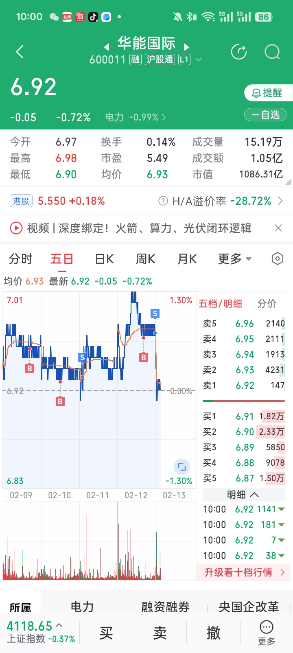This screenshot has height=653, width=293.
Task: Expand chart to fullscreen icon
Action: click(182, 467)
